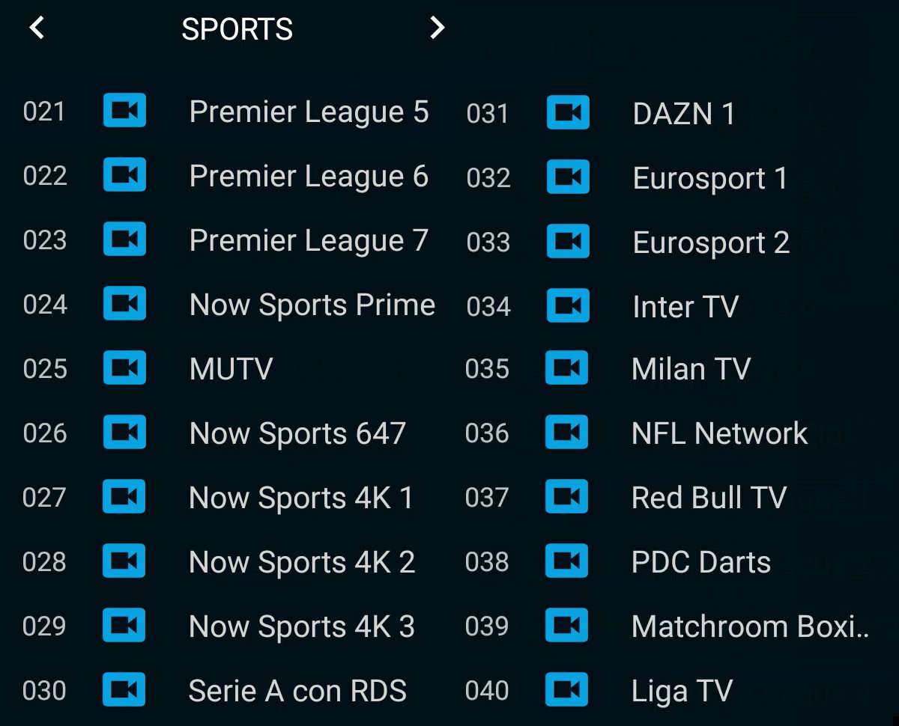
Task: Select the SPORTS category heading
Action: (x=237, y=29)
